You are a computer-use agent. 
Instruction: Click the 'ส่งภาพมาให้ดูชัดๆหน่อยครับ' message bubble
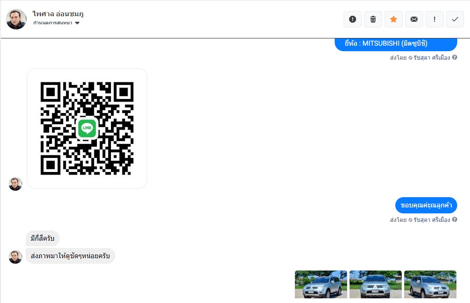coord(70,256)
